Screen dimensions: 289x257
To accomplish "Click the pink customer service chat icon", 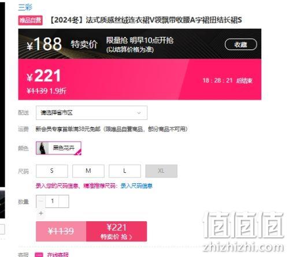I will (39, 255).
